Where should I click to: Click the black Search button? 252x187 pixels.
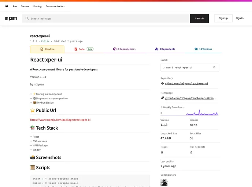click(199, 18)
